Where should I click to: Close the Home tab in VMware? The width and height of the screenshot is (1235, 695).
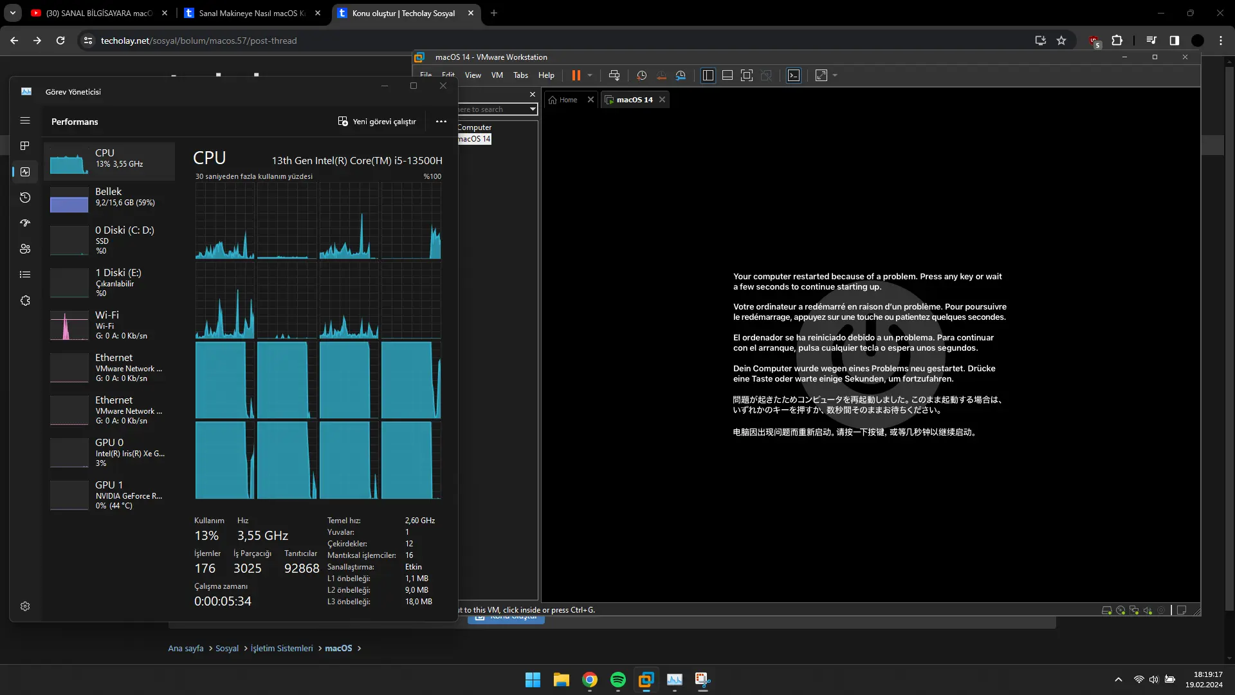tap(590, 100)
